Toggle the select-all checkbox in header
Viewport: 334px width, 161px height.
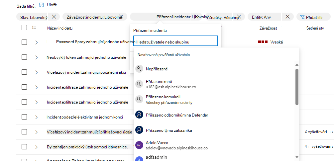point(24,28)
